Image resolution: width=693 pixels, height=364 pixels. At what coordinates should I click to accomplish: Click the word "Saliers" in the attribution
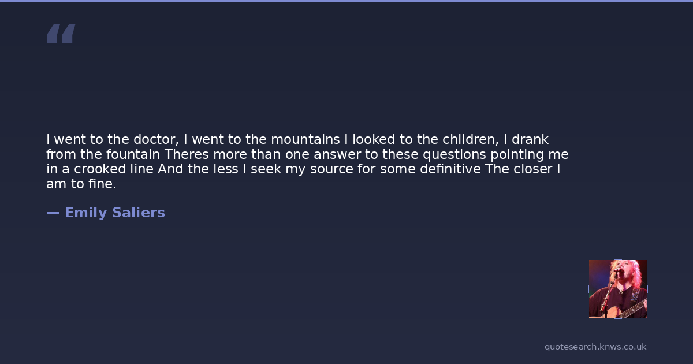coord(139,213)
